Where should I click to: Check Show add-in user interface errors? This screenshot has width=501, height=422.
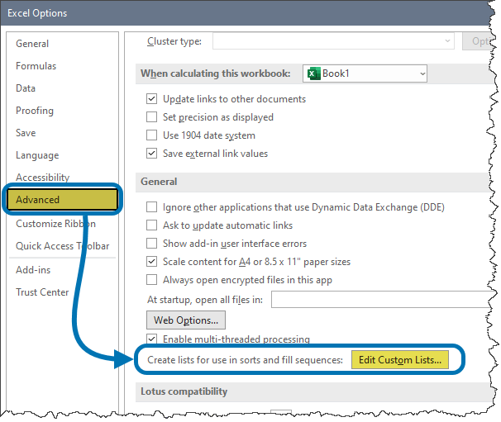click(x=151, y=244)
